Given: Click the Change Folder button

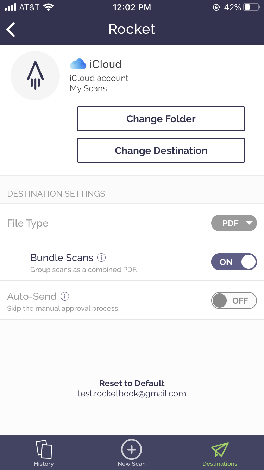Looking at the screenshot, I should tap(161, 119).
